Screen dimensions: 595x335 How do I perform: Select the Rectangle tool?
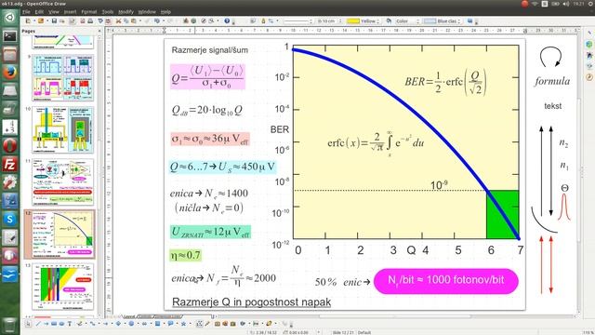coord(54,324)
